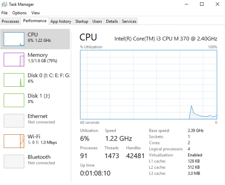The image size is (225, 185).
Task: Open the View menu
Action: coord(36,13)
